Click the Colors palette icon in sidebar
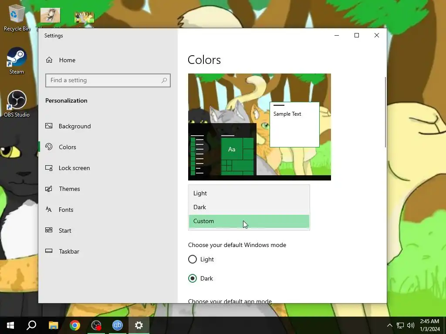 [49, 147]
